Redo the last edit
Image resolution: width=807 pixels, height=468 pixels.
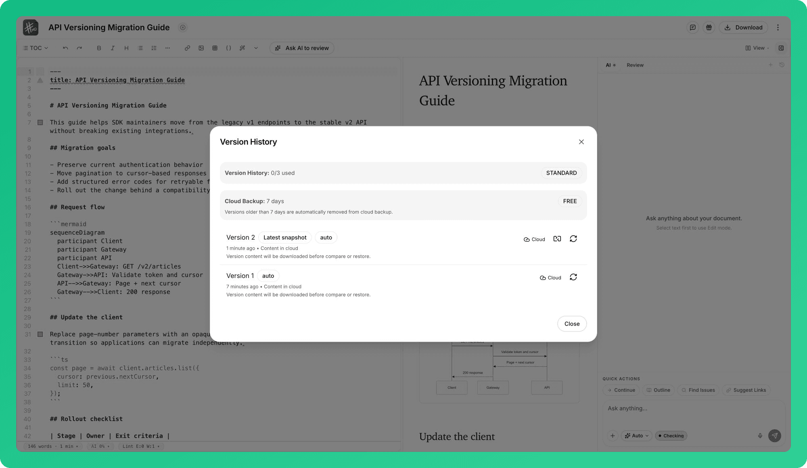coord(79,48)
